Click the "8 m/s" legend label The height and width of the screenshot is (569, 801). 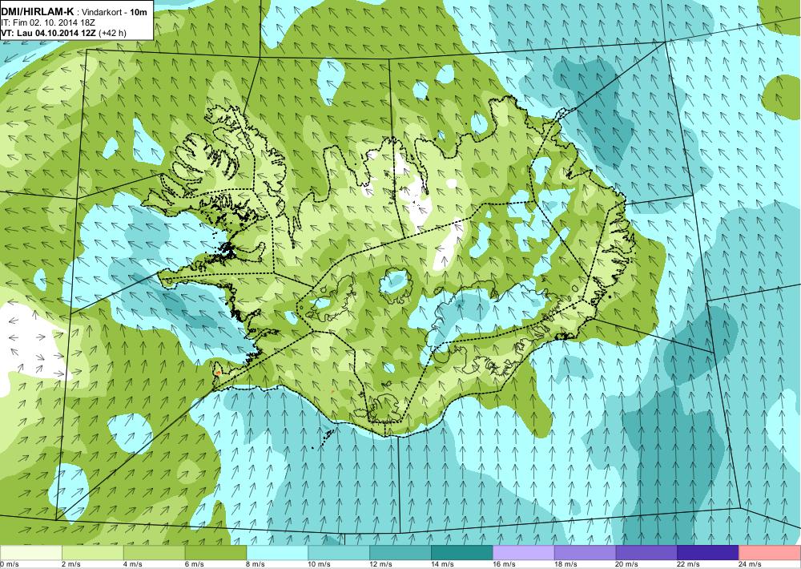coord(256,564)
